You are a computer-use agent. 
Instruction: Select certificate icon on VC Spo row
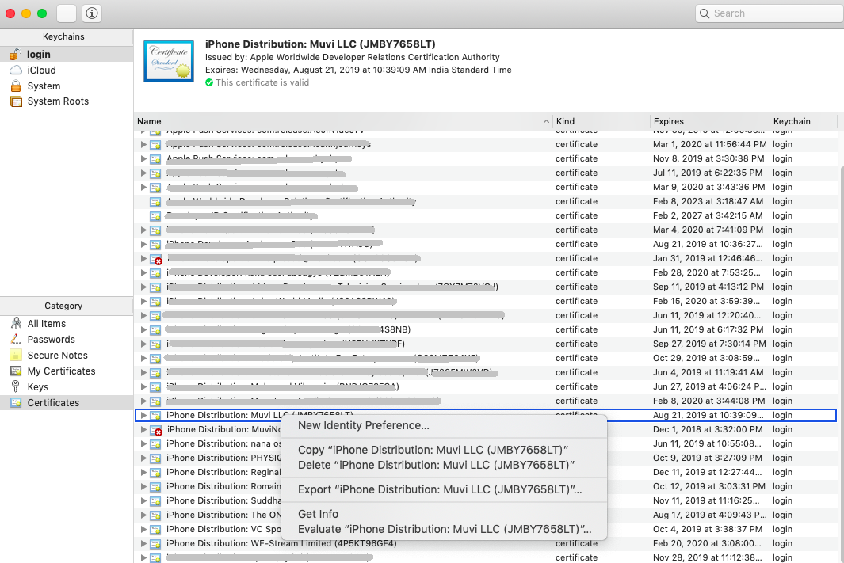click(x=155, y=529)
